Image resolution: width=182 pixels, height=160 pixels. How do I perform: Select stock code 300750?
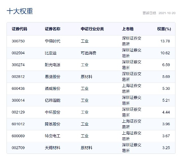[x=18, y=41]
